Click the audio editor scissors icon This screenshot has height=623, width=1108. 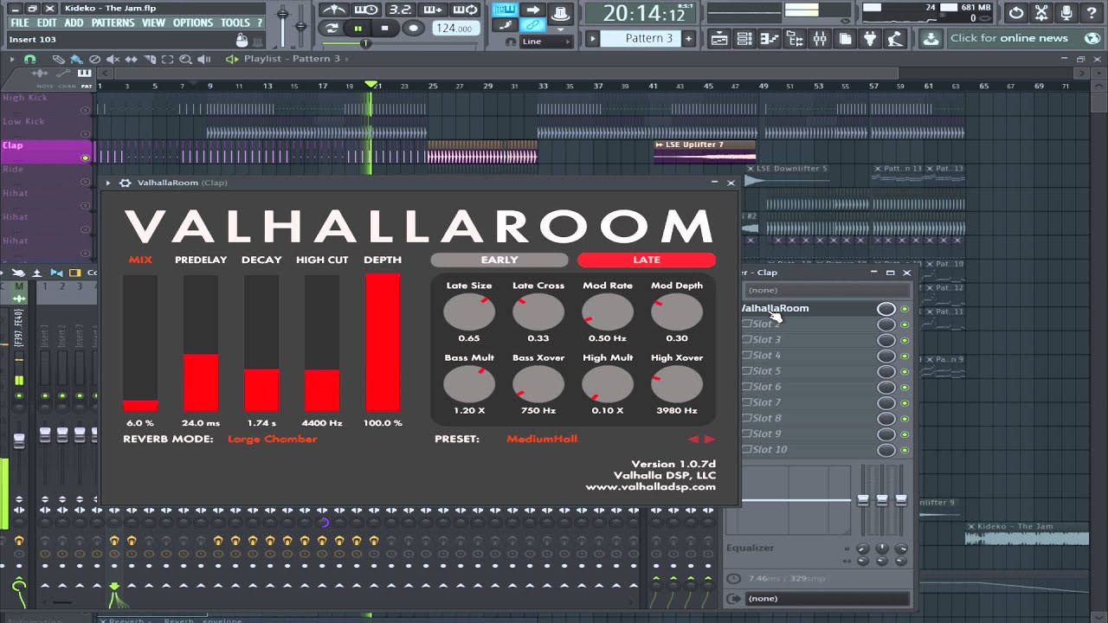[1041, 13]
